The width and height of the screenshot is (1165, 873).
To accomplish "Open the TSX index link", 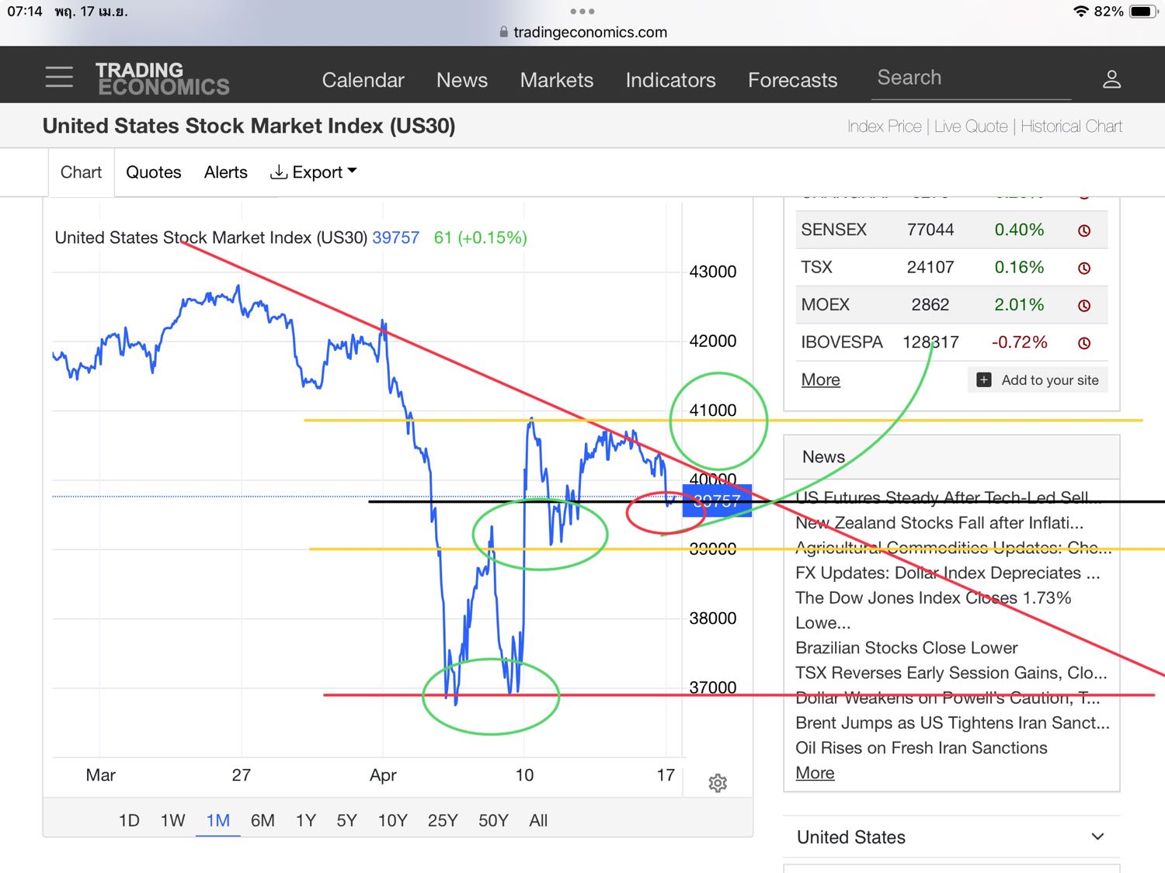I will tap(816, 267).
